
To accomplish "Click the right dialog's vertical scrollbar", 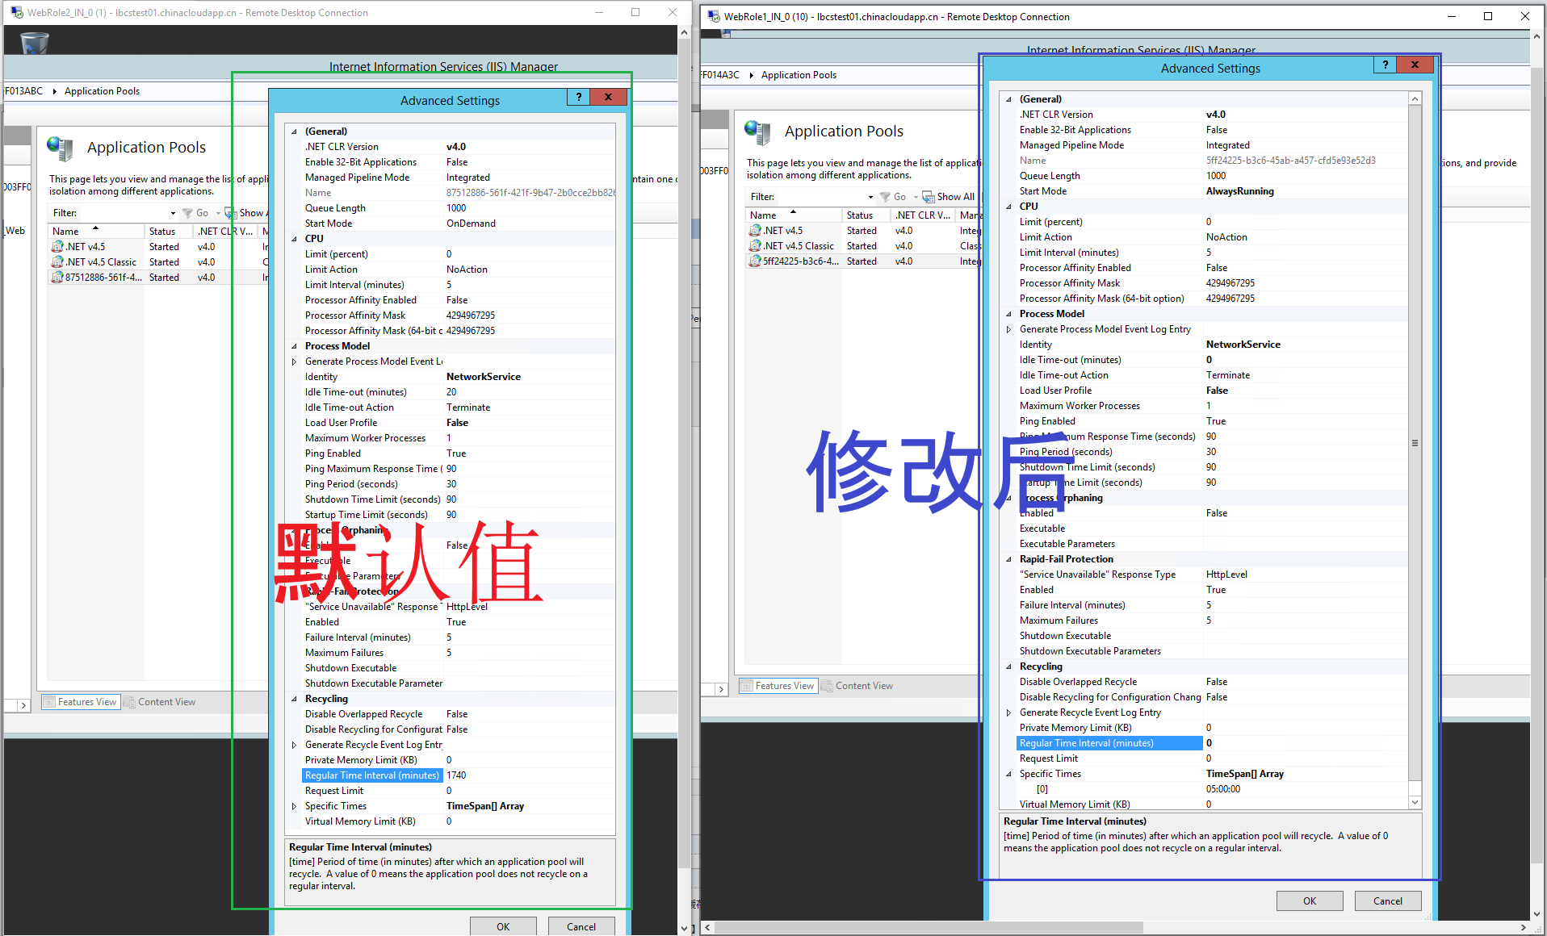I will [x=1415, y=444].
